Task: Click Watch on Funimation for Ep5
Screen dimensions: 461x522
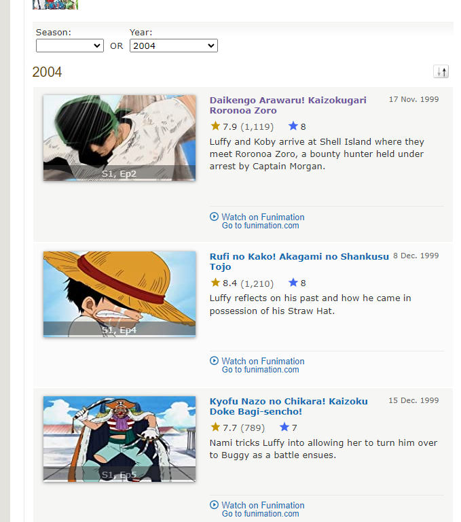Action: (x=263, y=506)
